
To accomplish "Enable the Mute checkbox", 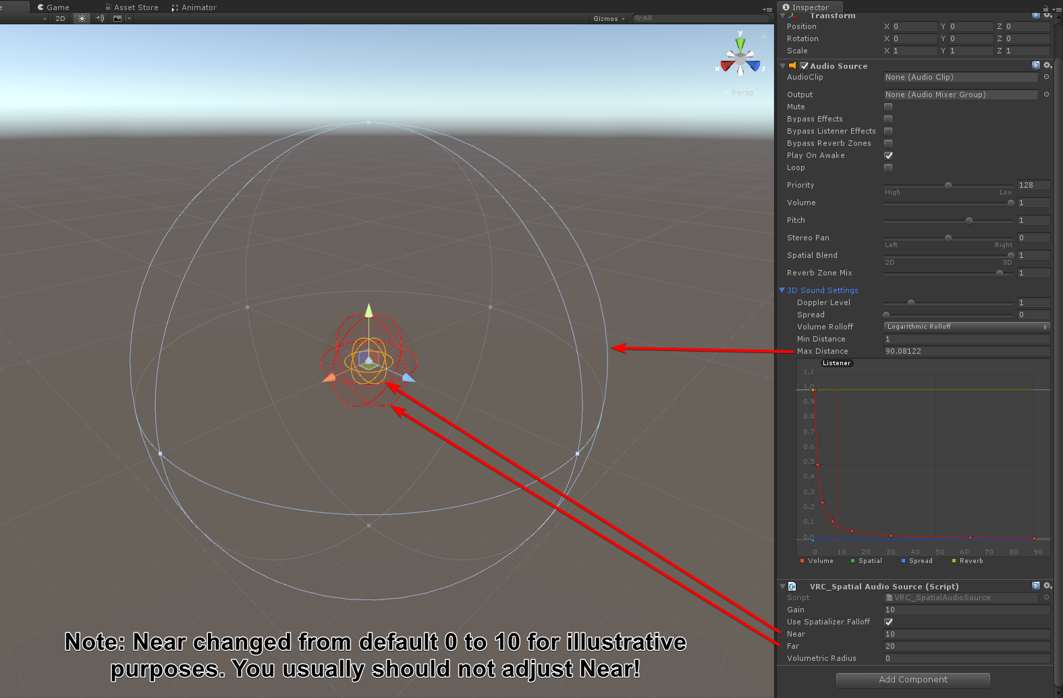I will click(888, 107).
